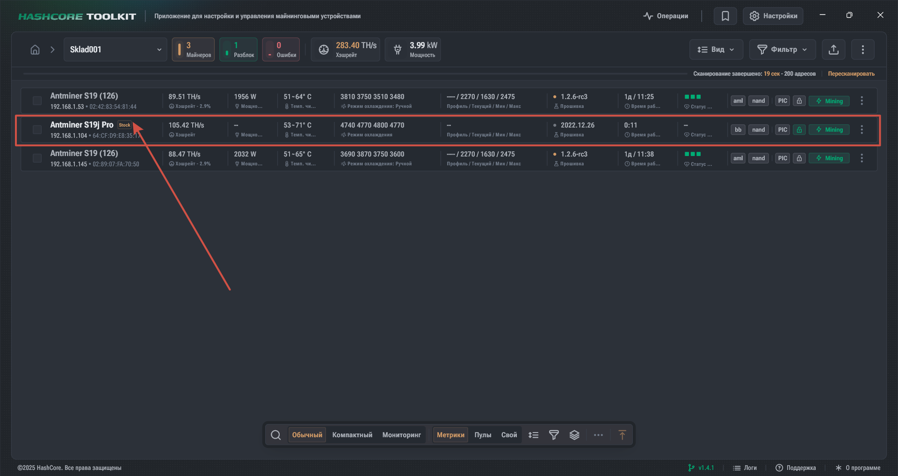Switch to the Компактный view mode
This screenshot has height=476, width=898.
[352, 435]
